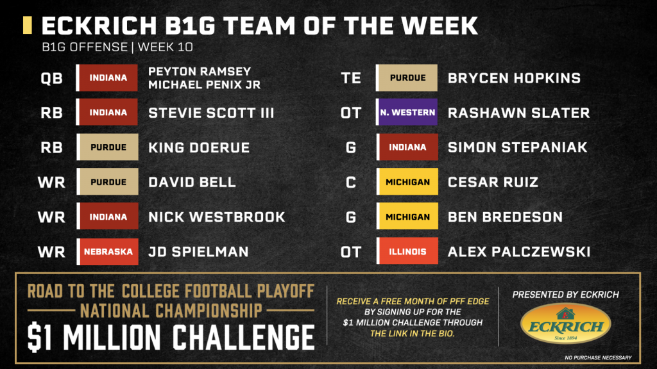Image resolution: width=657 pixels, height=369 pixels.
Task: Select player name Alex Palczewski
Action: point(518,252)
